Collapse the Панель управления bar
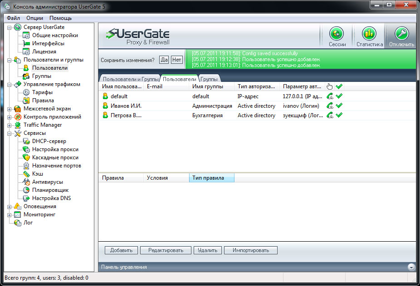420x286 pixels. (411, 267)
